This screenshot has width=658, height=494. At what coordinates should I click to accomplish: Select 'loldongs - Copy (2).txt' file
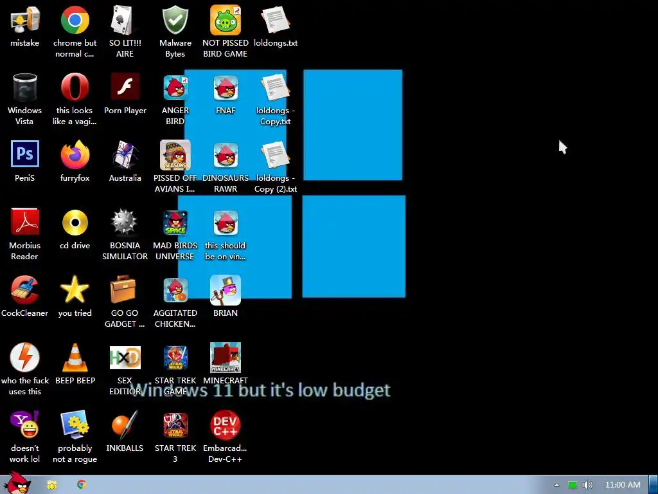(275, 154)
